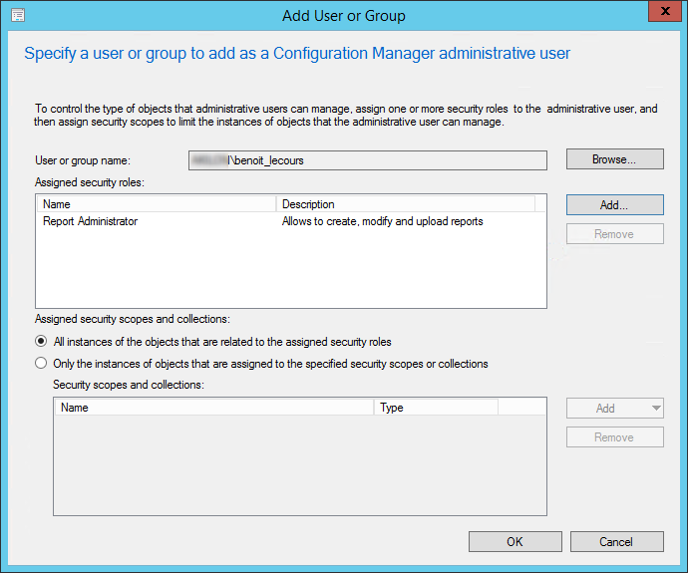The image size is (688, 573).
Task: Add a security role with Add... button
Action: (x=615, y=204)
